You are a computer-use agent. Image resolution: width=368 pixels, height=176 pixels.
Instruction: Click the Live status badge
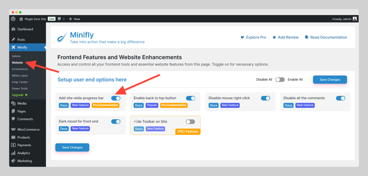[52, 19]
